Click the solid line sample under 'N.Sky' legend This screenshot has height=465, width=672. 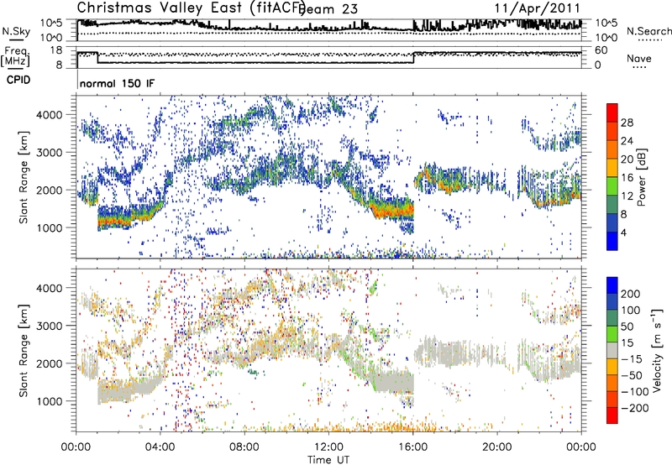coord(16,40)
